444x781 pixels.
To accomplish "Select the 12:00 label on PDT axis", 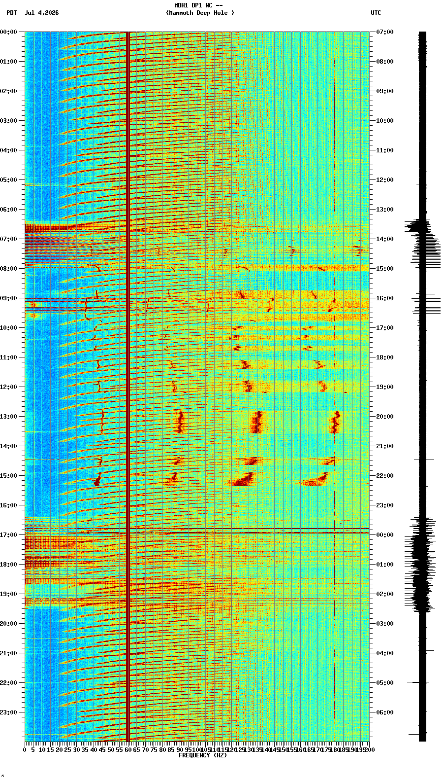I will [8, 387].
